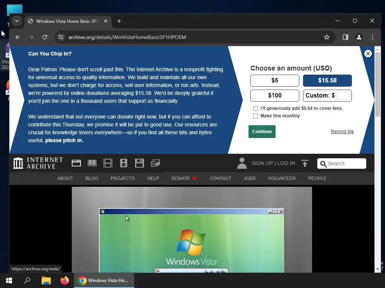Go forward in browser history
This screenshot has width=385, height=288.
pos(31,37)
